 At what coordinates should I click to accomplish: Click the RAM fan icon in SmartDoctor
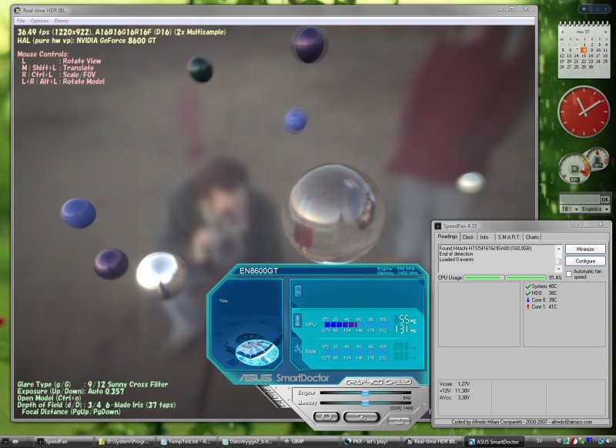tap(297, 349)
